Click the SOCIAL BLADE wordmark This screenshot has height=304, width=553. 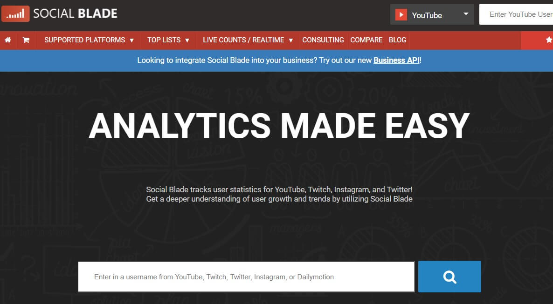[75, 14]
